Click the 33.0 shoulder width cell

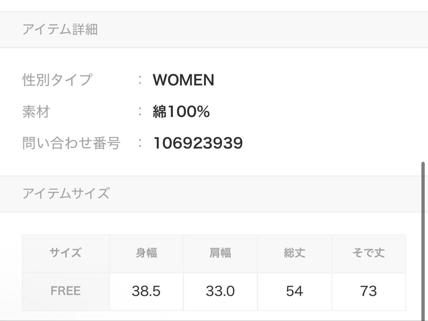click(x=220, y=291)
